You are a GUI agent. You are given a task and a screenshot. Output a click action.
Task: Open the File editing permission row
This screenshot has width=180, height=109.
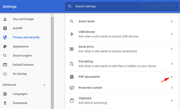pyautogui.click(x=122, y=64)
